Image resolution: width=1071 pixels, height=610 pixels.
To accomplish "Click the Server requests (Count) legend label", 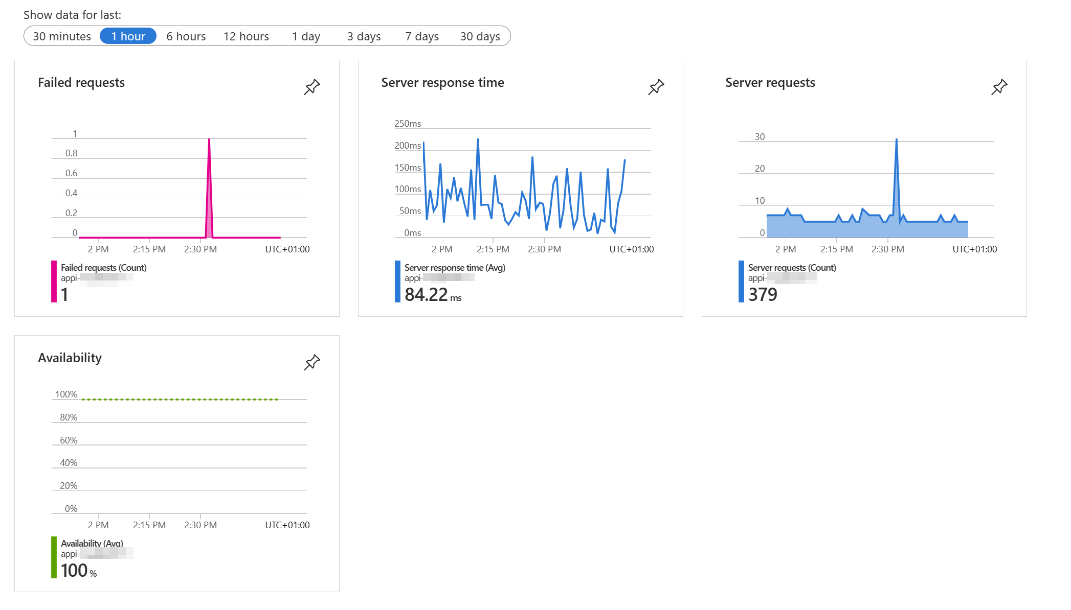I will 792,268.
